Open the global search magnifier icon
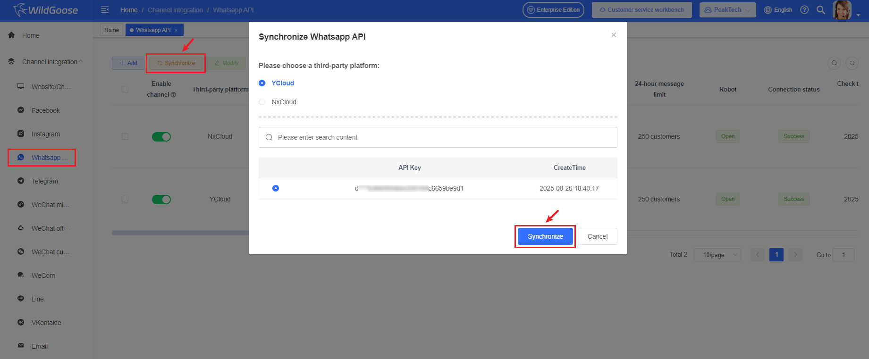Screen dimensions: 869x359 coord(821,10)
